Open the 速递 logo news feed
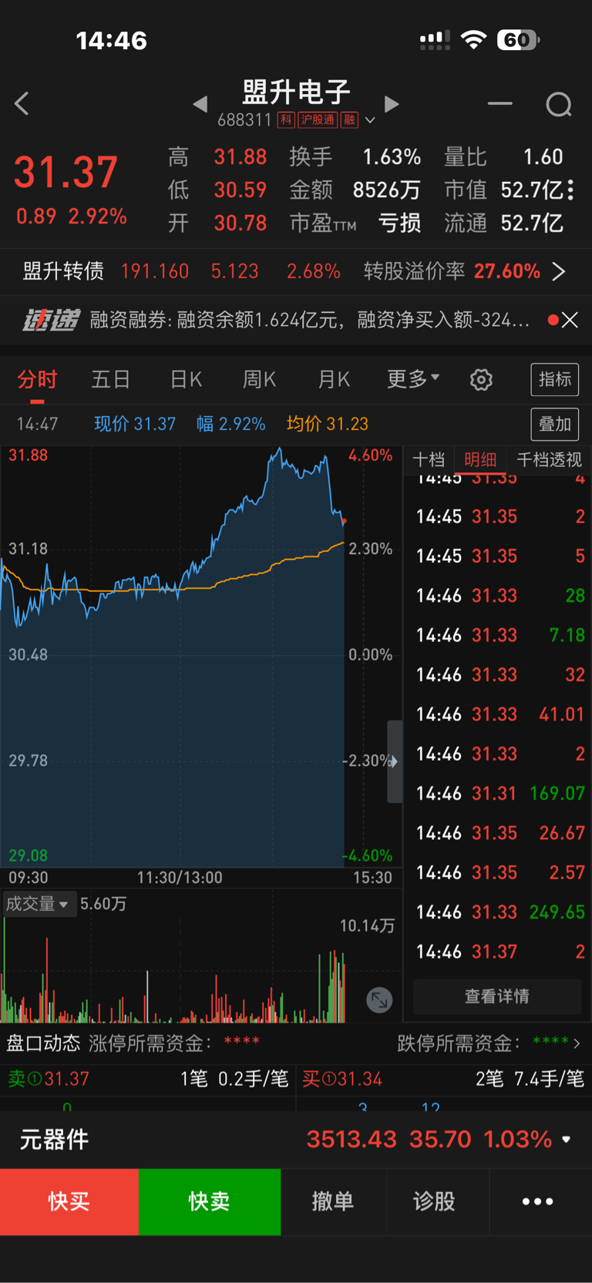The image size is (592, 1283). coord(51,320)
